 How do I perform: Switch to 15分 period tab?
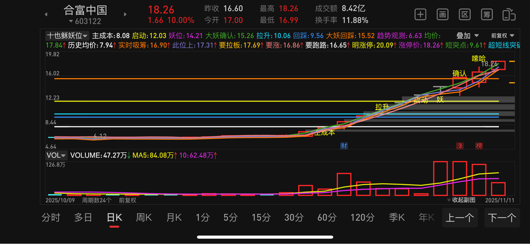[261, 218]
